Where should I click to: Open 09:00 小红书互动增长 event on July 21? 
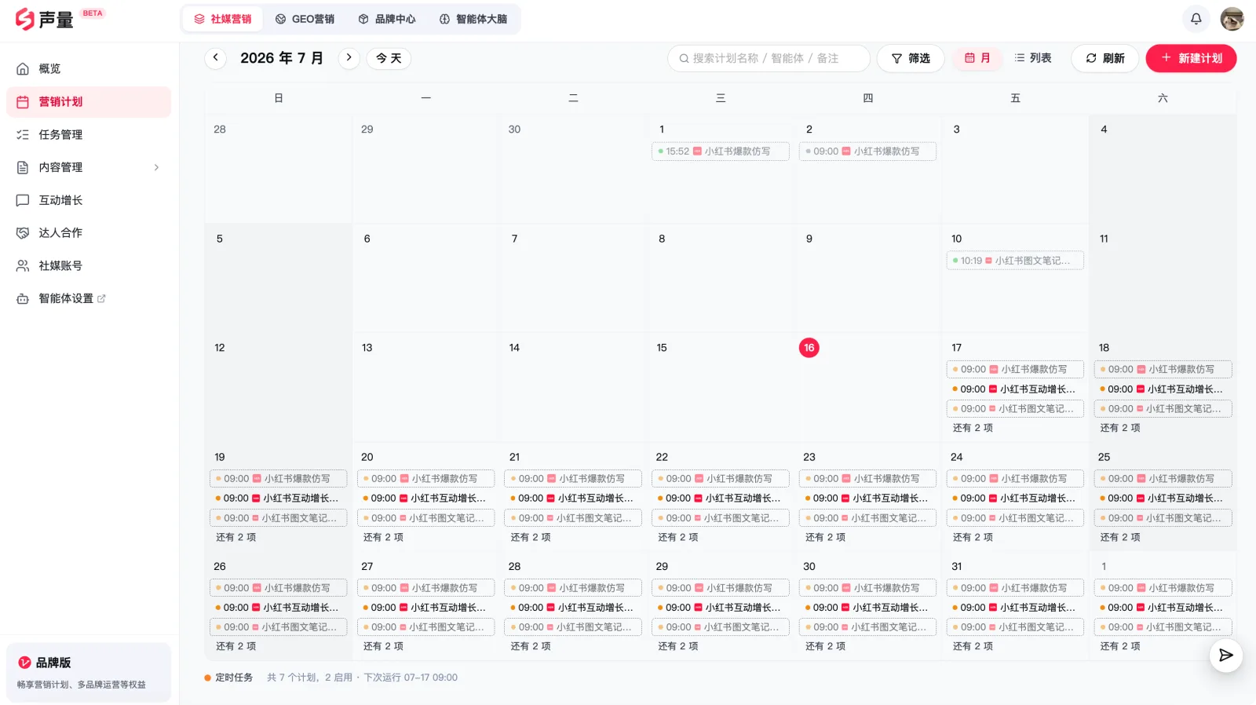(573, 499)
